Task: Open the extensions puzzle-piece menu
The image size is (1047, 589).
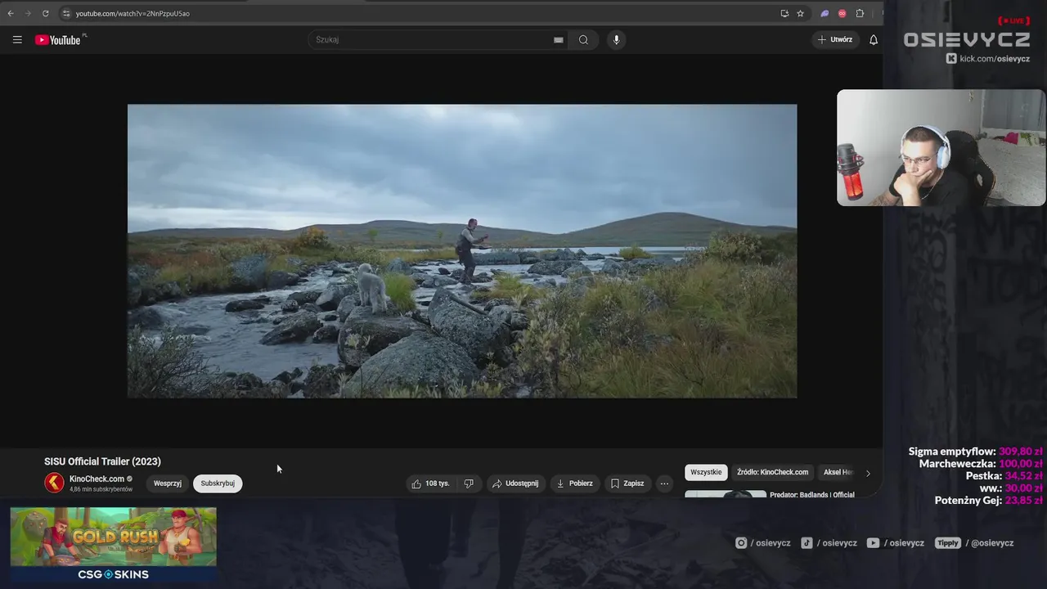Action: [x=860, y=13]
